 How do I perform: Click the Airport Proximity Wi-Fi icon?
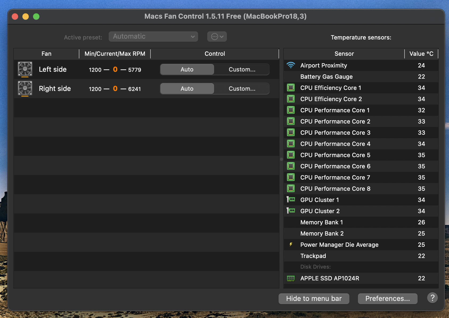click(x=291, y=65)
